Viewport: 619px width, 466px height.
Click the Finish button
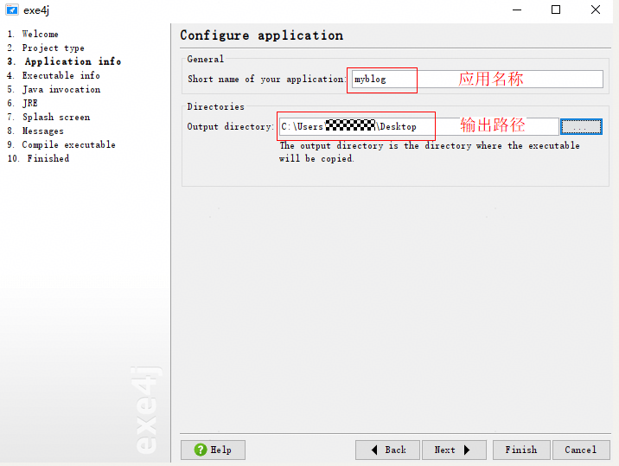(521, 450)
